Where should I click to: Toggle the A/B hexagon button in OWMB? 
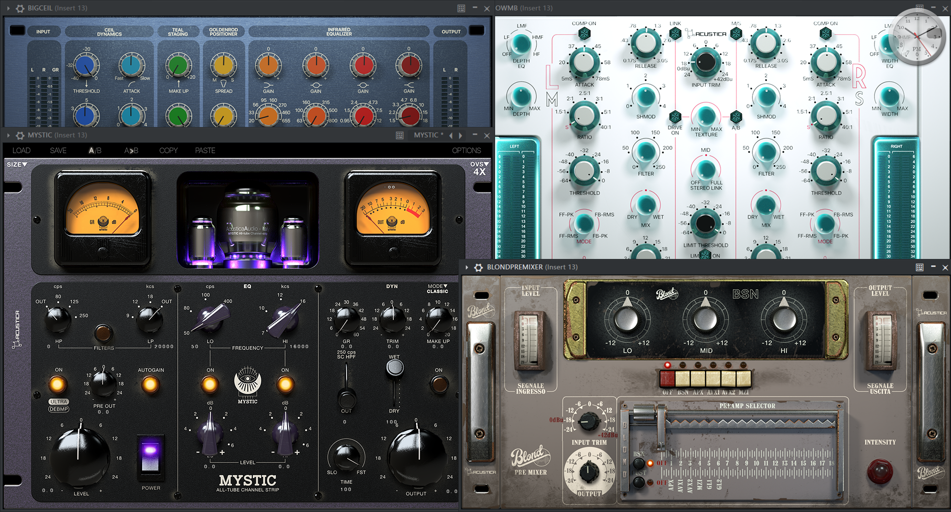(x=736, y=117)
